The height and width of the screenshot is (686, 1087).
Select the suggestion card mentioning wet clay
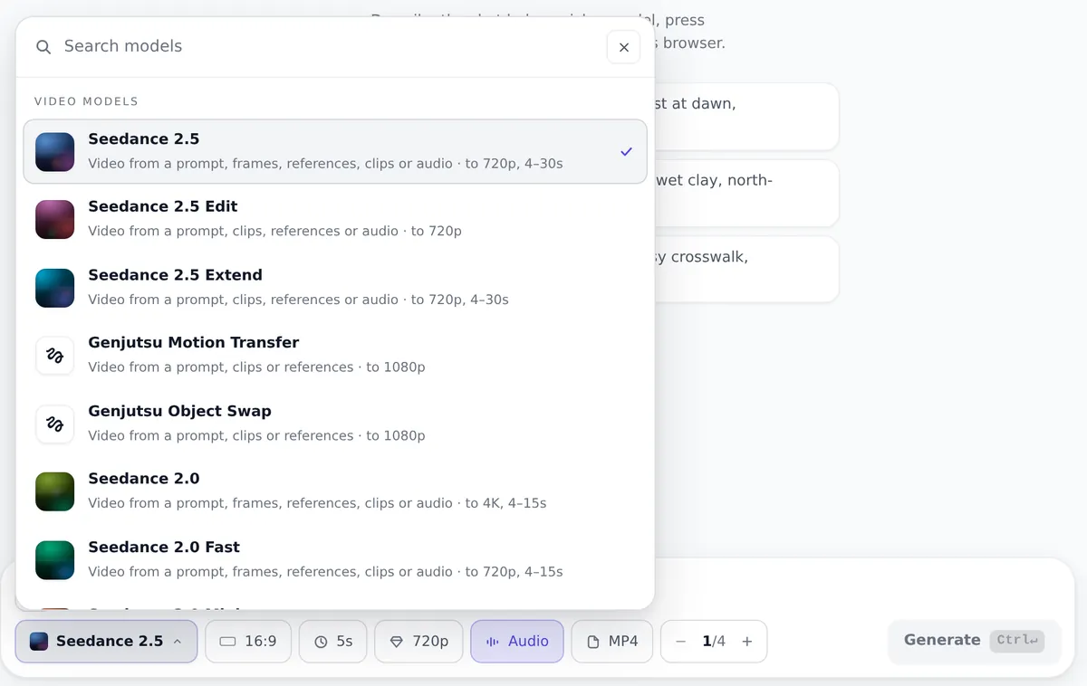tap(746, 194)
